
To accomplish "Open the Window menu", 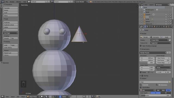I will tap(19, 2).
